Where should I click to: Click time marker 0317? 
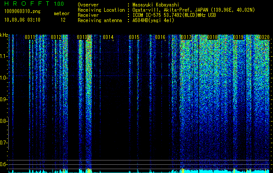tap(186, 37)
